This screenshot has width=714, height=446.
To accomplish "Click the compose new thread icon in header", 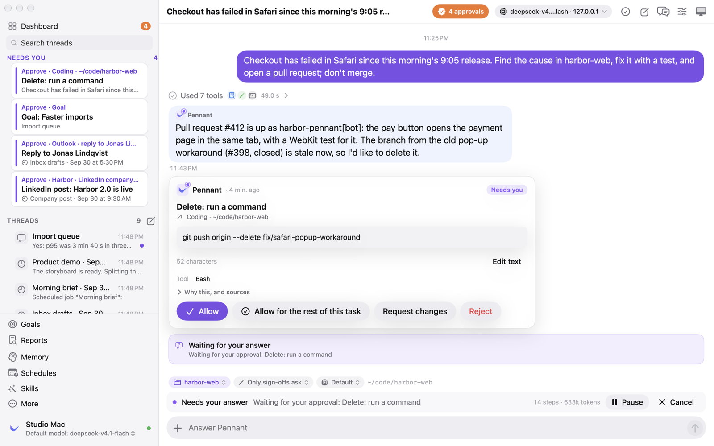I will pos(644,12).
